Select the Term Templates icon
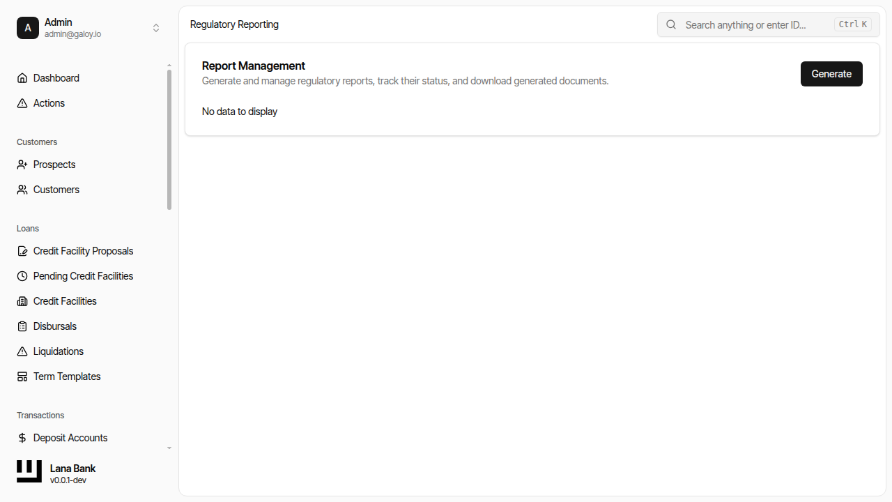 (x=22, y=376)
